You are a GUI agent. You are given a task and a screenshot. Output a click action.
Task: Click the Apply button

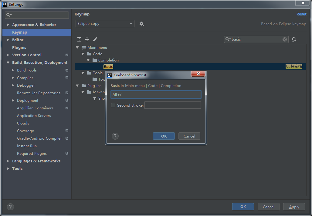coord(294,207)
